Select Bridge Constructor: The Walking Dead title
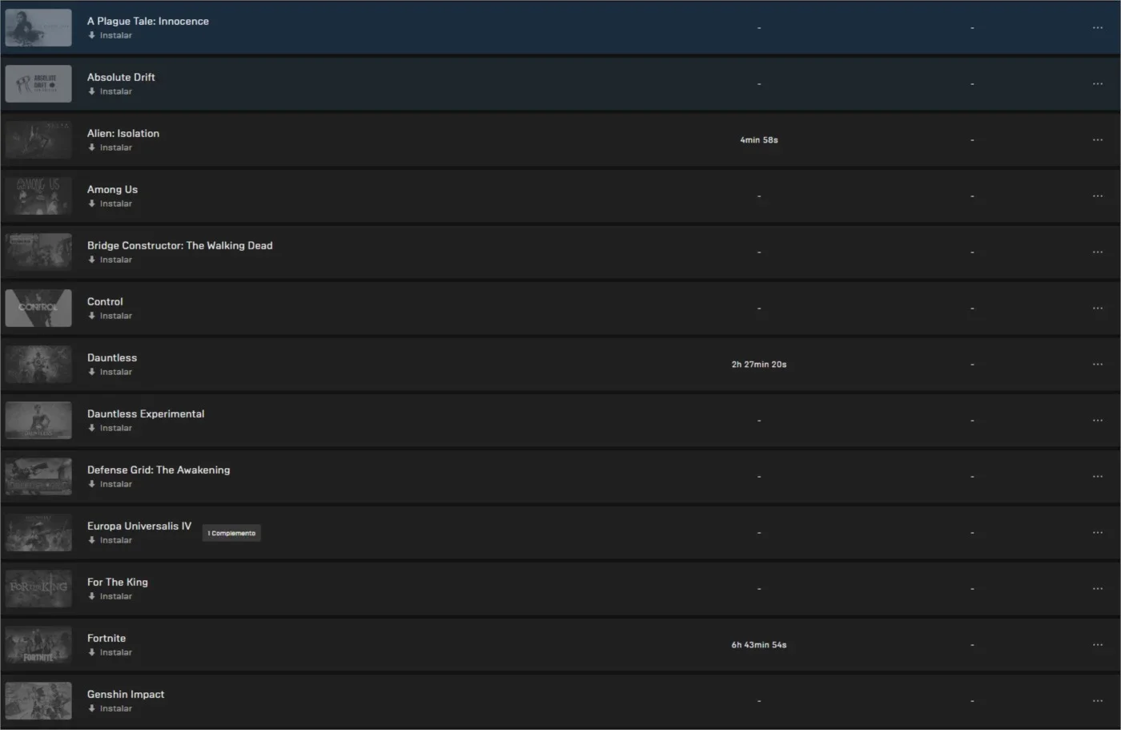This screenshot has width=1121, height=730. coord(180,245)
